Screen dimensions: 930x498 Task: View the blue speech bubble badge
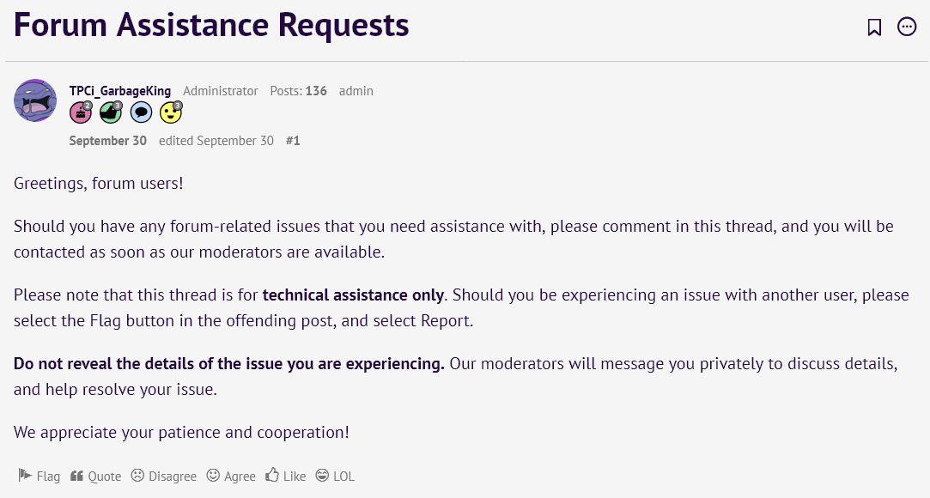coord(141,112)
